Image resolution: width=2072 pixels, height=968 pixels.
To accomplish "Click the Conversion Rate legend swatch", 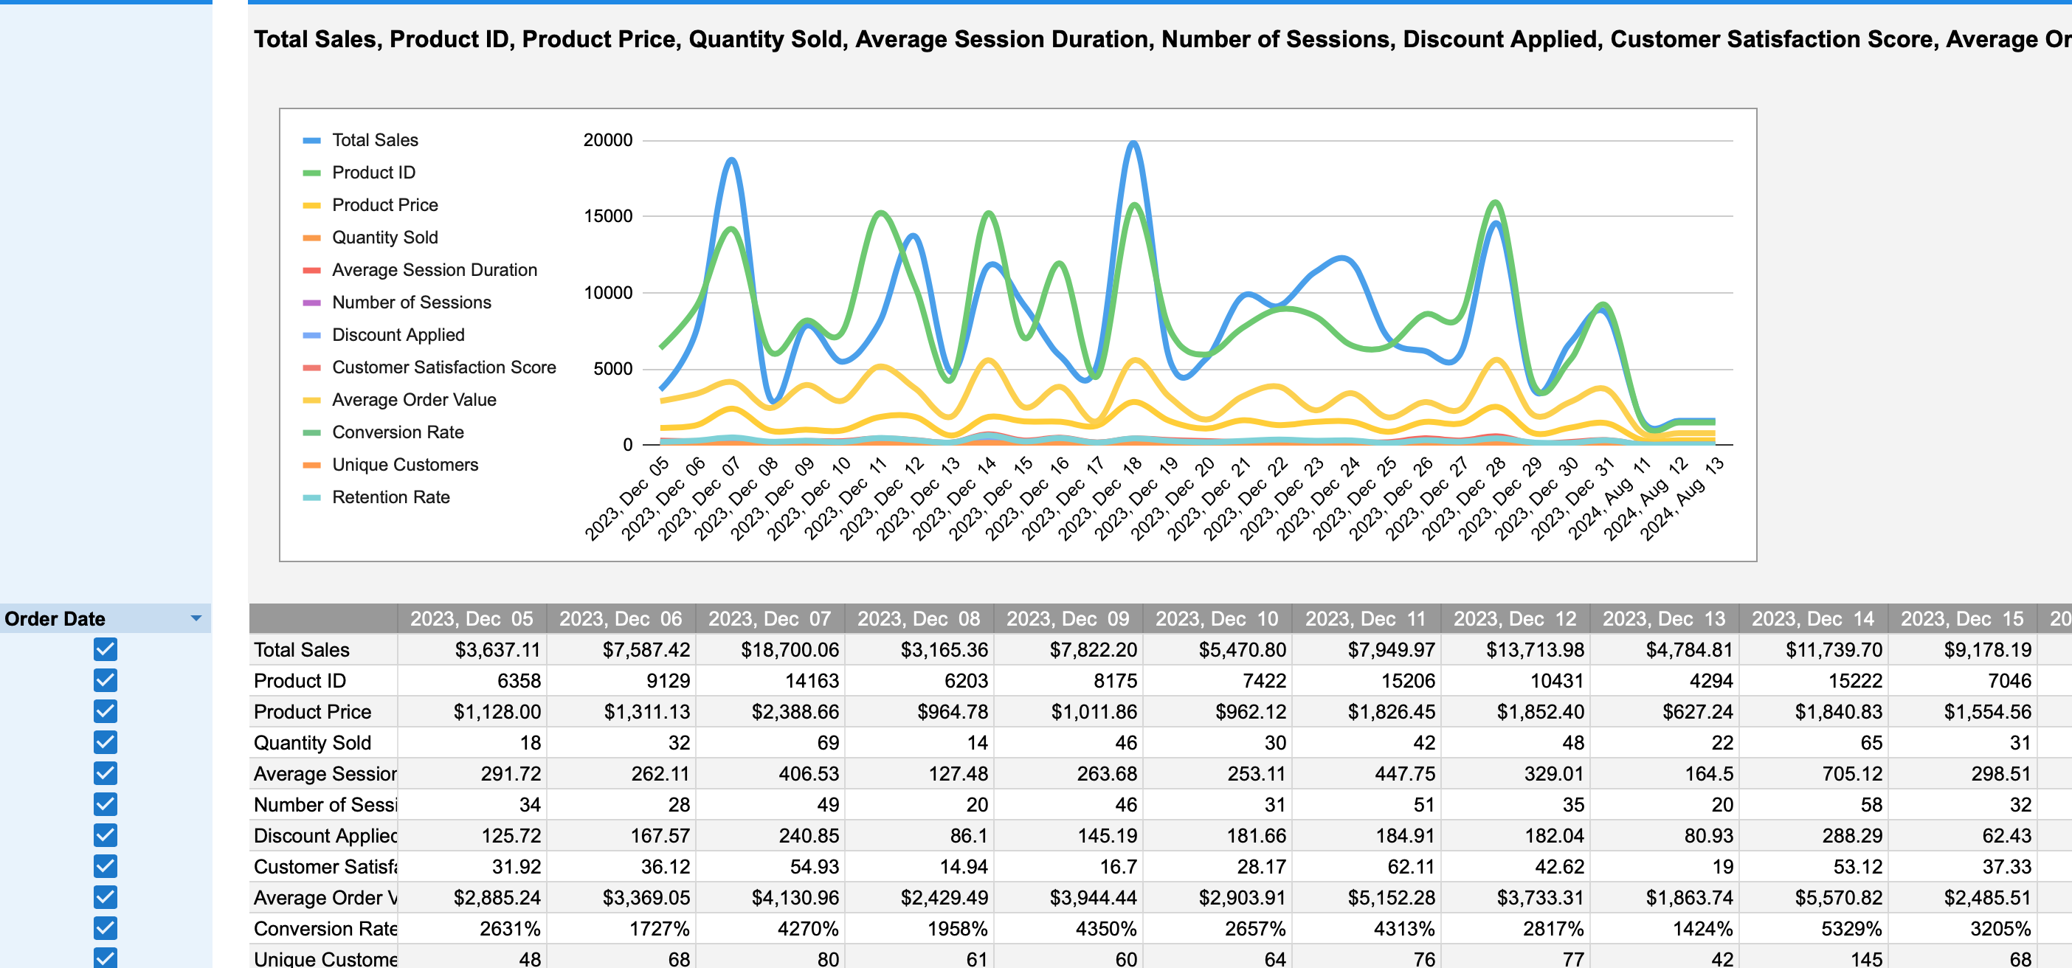I will coord(311,432).
